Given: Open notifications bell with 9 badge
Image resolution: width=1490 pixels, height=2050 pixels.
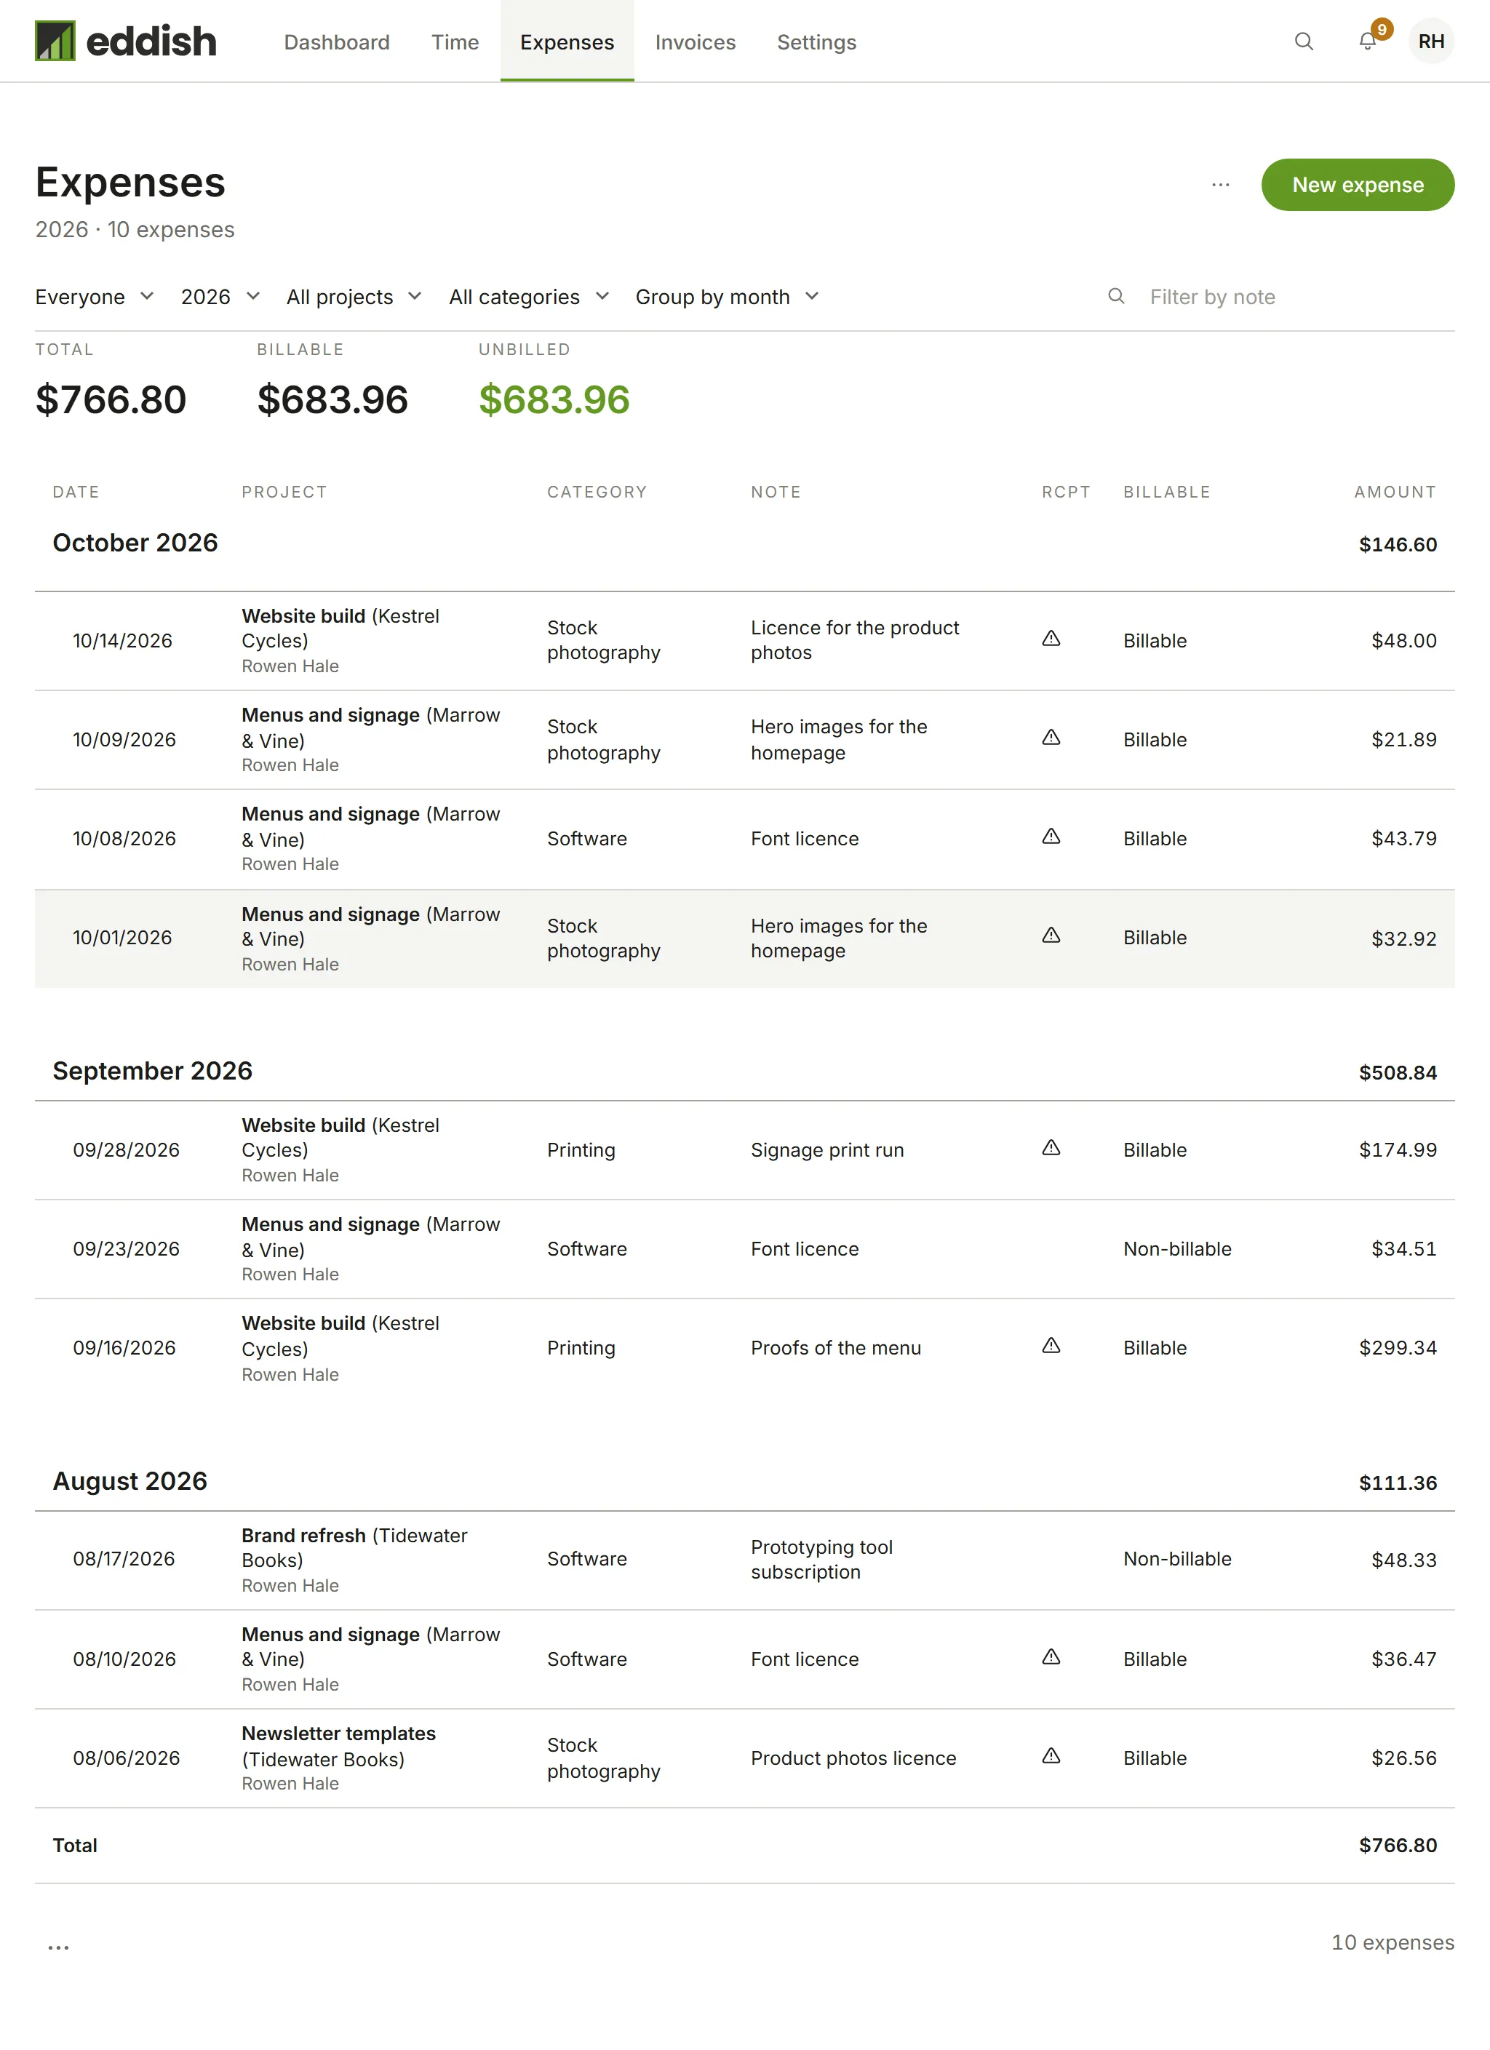Looking at the screenshot, I should coord(1368,41).
